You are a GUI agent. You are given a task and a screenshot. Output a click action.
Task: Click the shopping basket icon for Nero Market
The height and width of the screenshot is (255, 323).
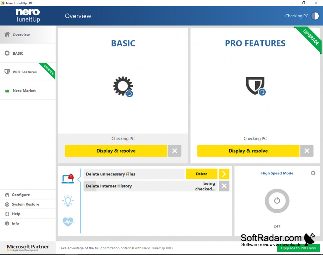tap(7, 91)
